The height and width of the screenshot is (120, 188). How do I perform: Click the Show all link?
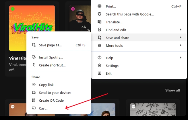173,90
